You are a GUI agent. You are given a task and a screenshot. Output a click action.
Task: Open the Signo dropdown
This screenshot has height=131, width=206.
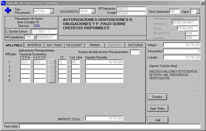(198, 11)
